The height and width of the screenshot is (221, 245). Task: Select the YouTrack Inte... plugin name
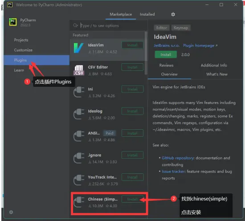pos(102,177)
